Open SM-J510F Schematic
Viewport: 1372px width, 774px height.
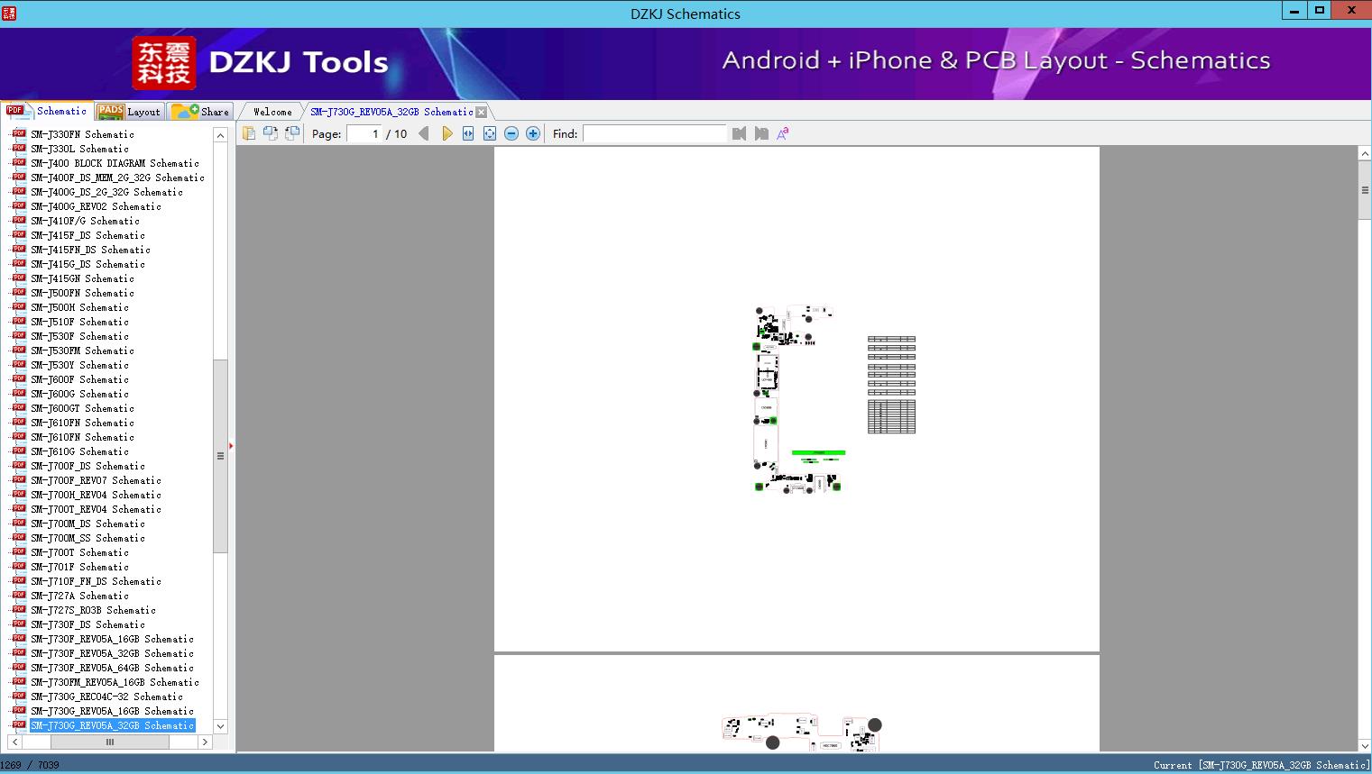[x=79, y=322]
